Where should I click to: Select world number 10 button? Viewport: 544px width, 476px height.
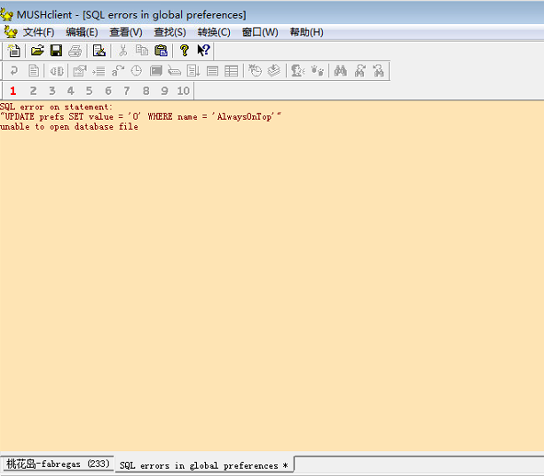(x=183, y=91)
